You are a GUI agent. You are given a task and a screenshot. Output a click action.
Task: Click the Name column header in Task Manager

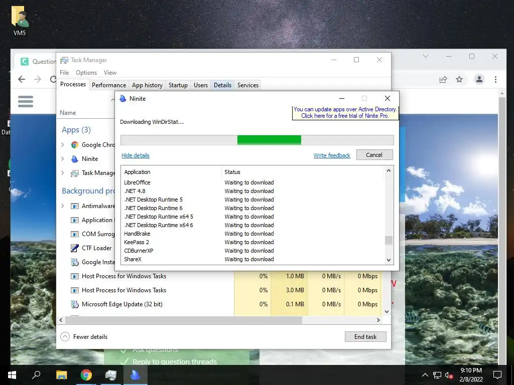[x=68, y=113]
